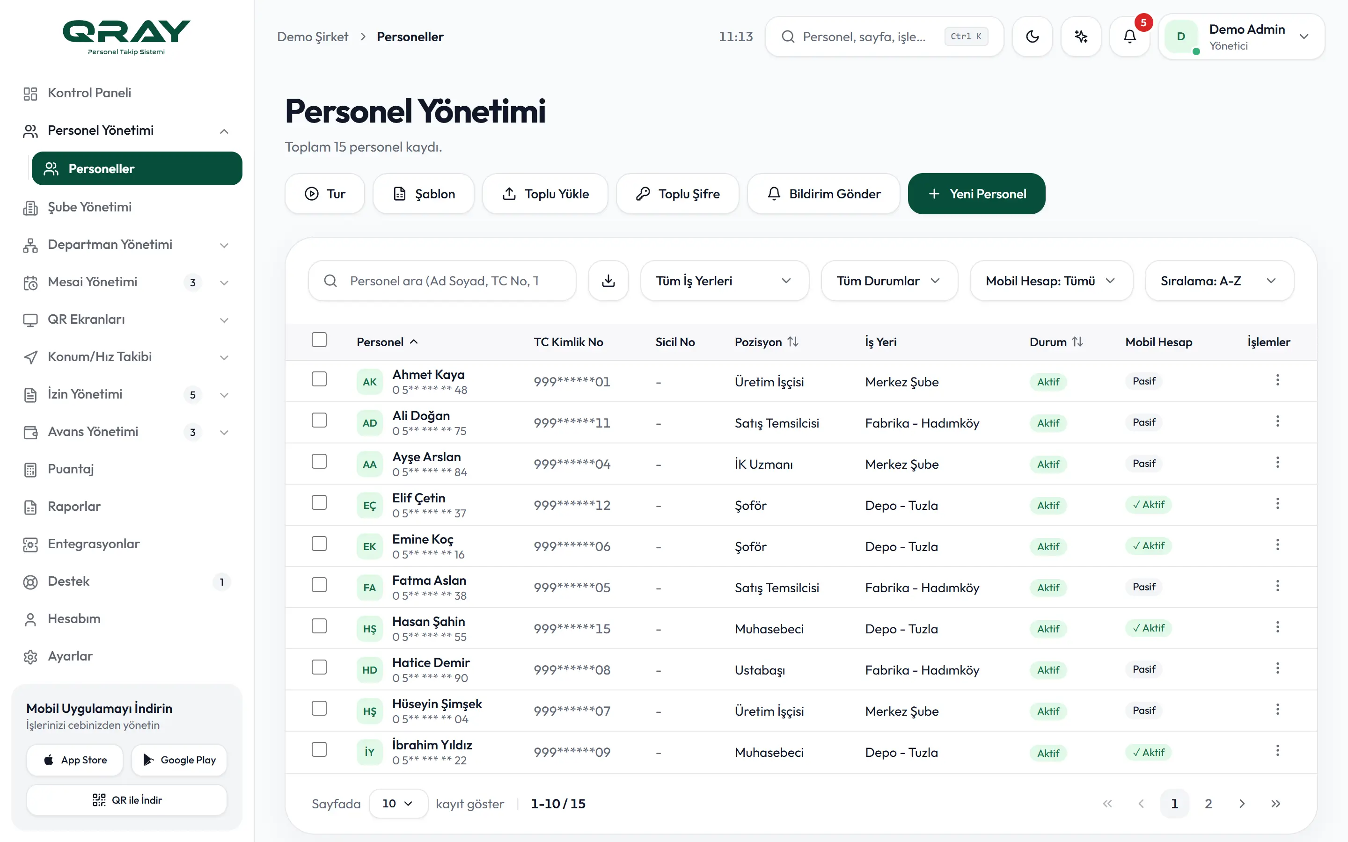Image resolution: width=1348 pixels, height=842 pixels.
Task: Select checkbox for Ahmet Kaya row
Action: click(319, 379)
